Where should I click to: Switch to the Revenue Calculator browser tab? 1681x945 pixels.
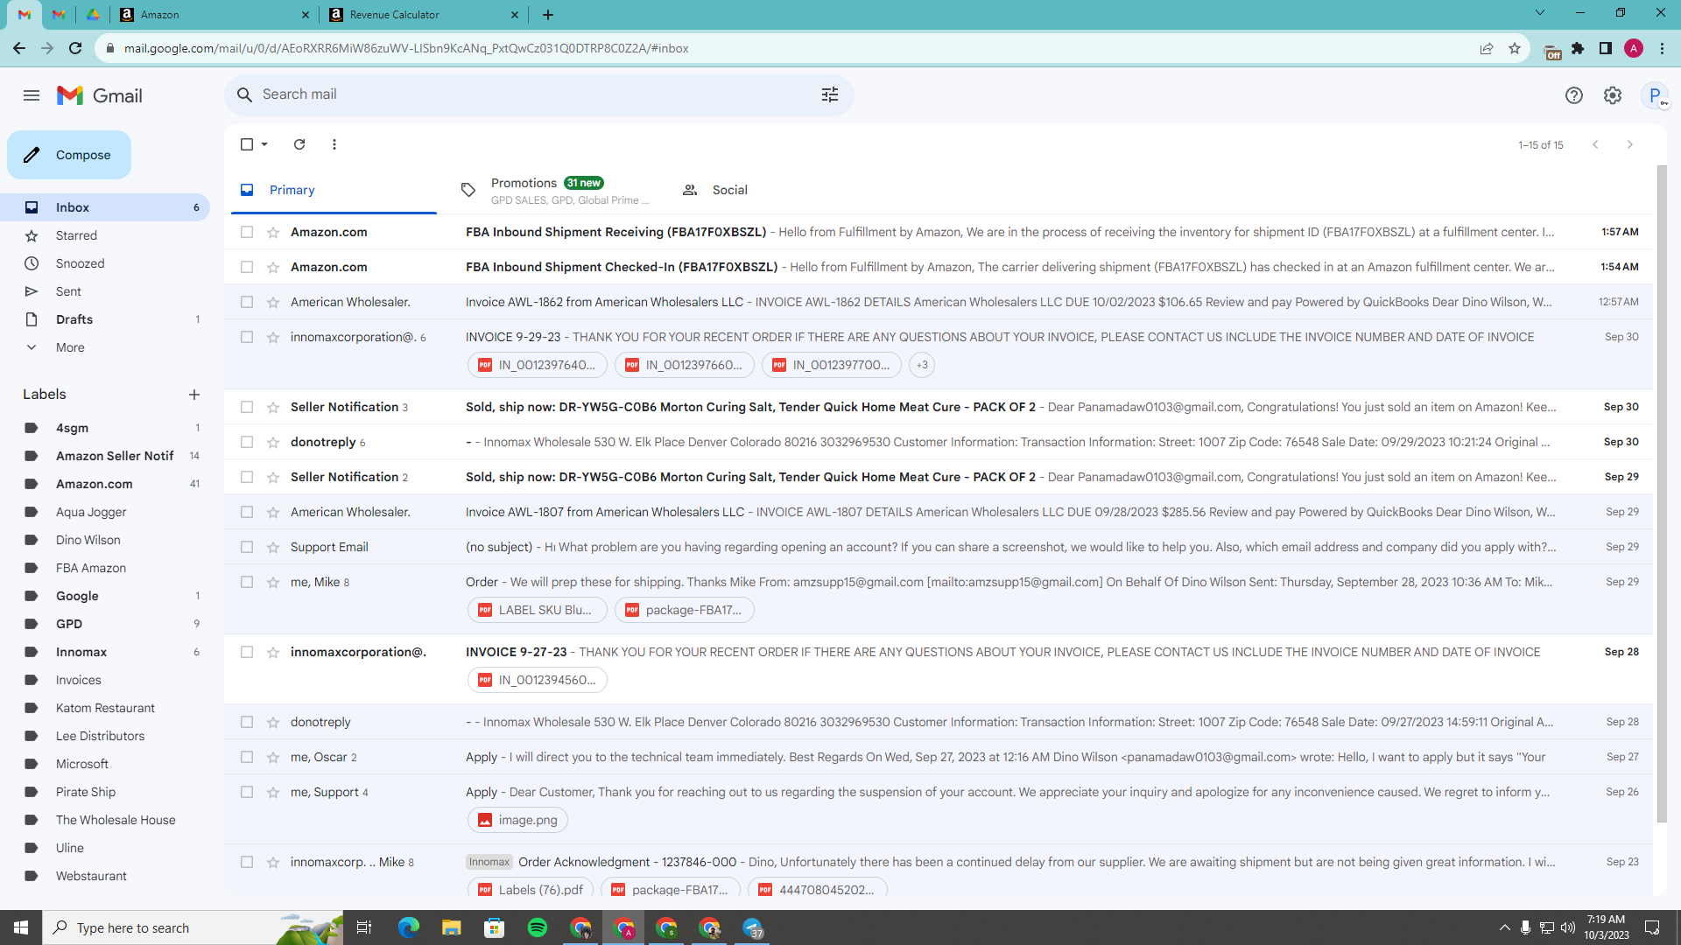coord(425,15)
